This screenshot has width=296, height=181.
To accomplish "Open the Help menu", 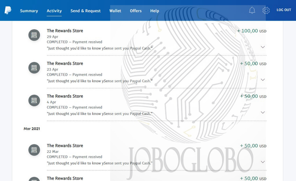I will (154, 11).
